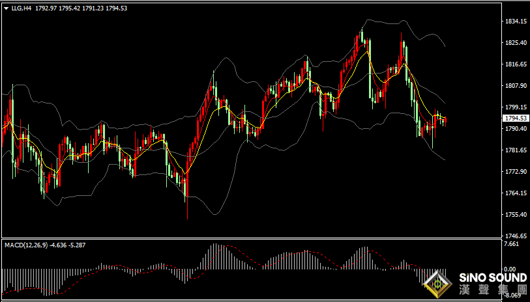530x302 pixels.
Task: Click the 1746.65 price axis label
Action: [x=516, y=236]
